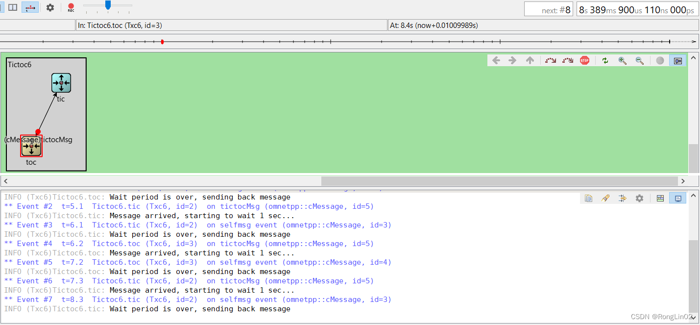The width and height of the screenshot is (700, 325).
Task: Select the Event #5 t=7.2 log line
Action: point(197,262)
